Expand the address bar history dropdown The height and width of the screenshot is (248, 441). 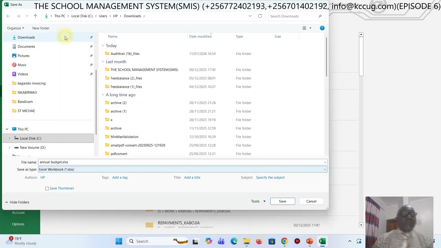pos(250,16)
